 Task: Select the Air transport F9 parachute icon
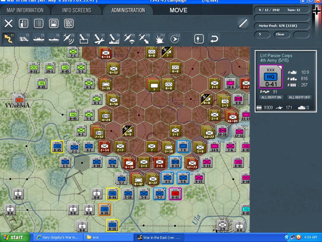click(x=129, y=39)
